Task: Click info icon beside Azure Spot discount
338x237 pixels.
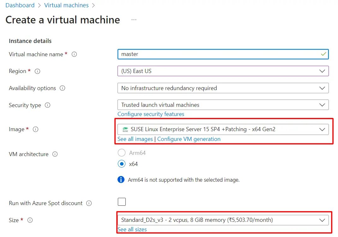Action: (89, 203)
